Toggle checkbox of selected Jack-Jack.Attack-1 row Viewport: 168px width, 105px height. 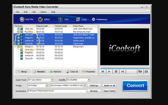pyautogui.click(x=18, y=35)
